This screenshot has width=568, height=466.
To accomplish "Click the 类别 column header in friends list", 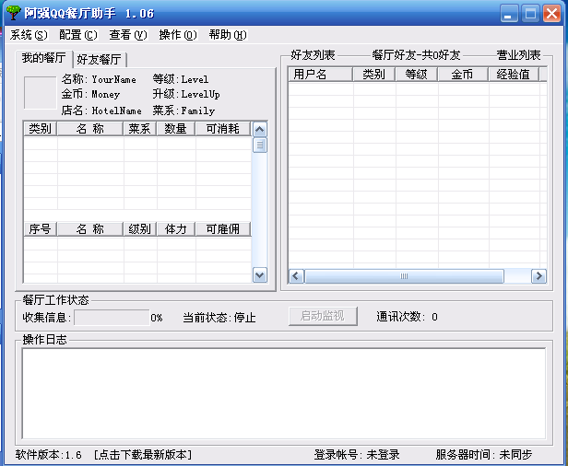I will click(x=373, y=75).
